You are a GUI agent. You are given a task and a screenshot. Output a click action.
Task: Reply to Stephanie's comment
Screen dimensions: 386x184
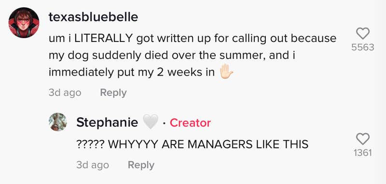(x=141, y=165)
